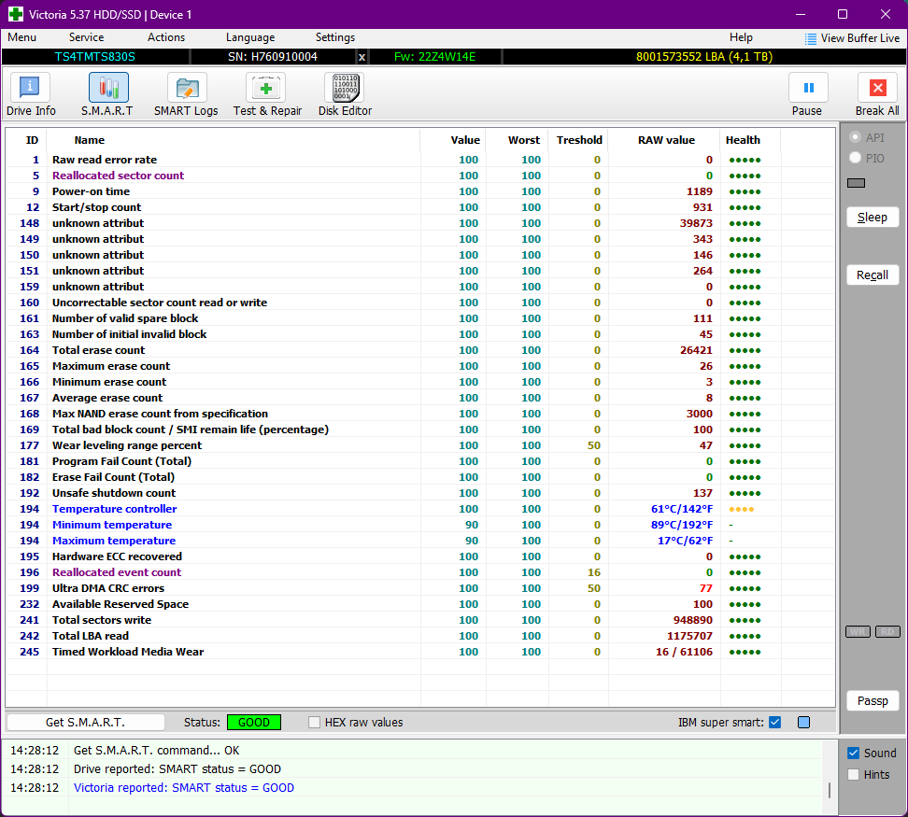The width and height of the screenshot is (908, 817).
Task: Click the Pause toolbar icon
Action: (808, 88)
